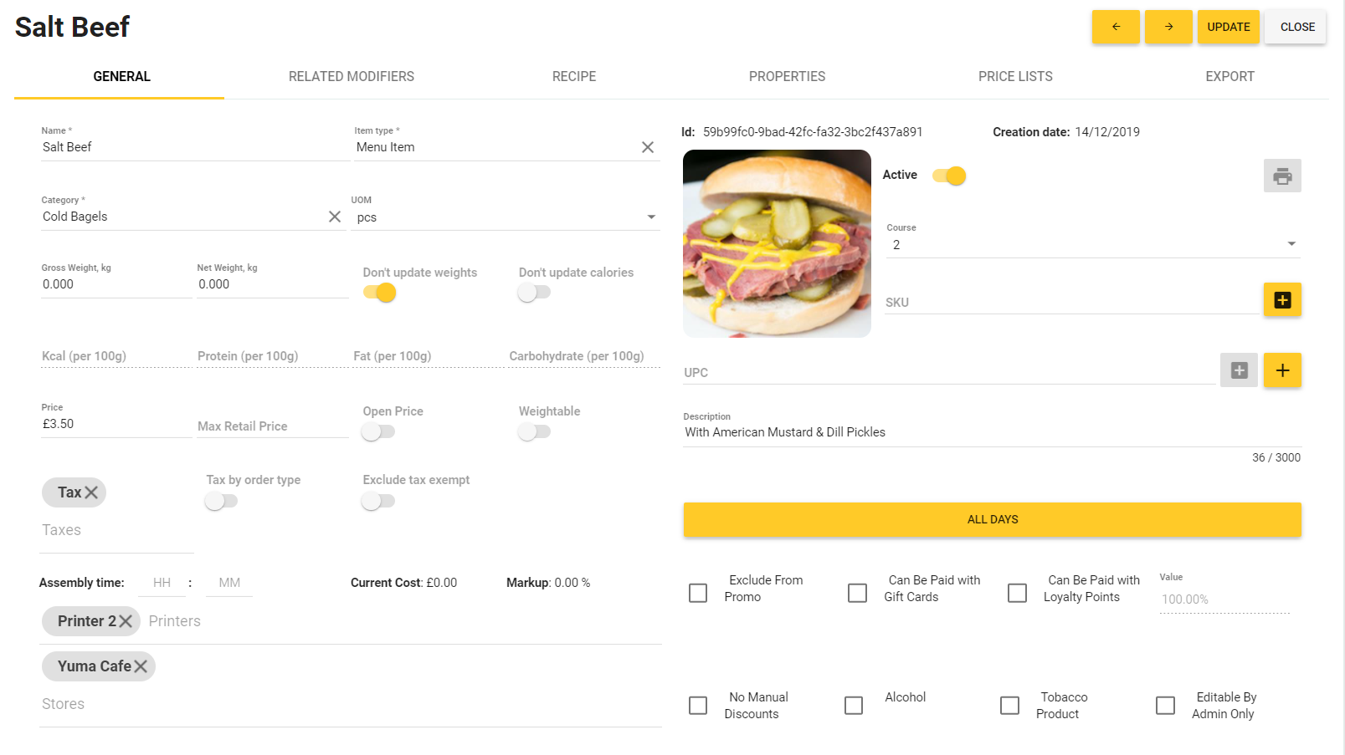Open the Course dropdown
This screenshot has height=755, width=1345.
point(1291,244)
